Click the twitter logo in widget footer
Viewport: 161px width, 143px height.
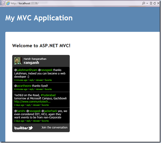click(x=24, y=128)
